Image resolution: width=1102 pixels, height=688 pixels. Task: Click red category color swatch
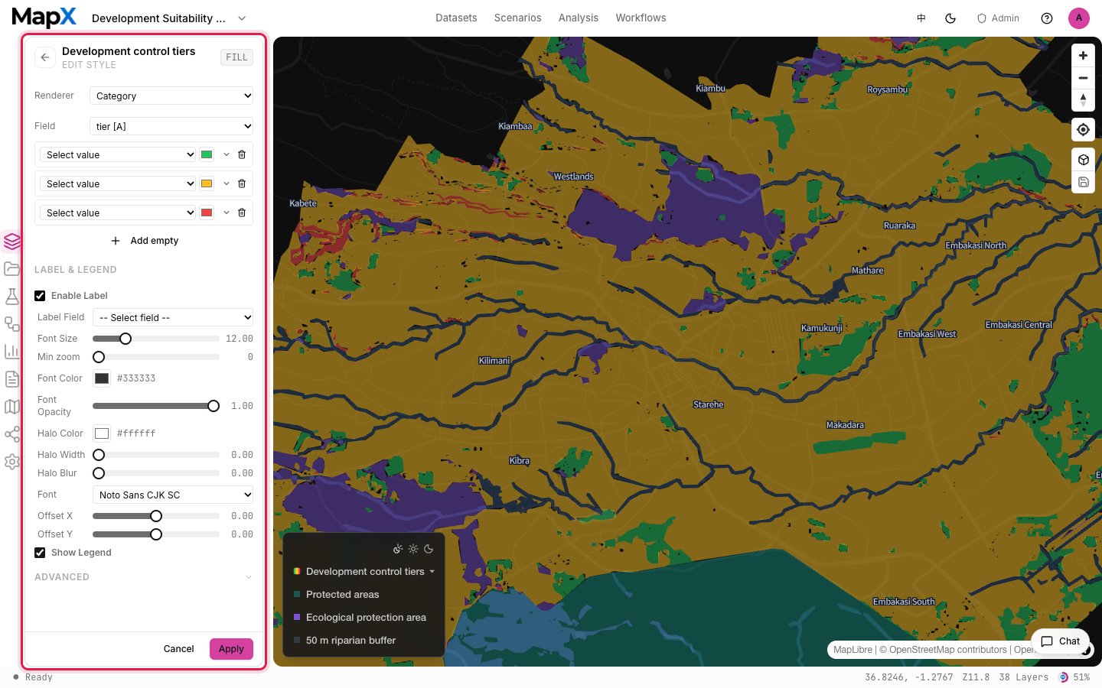(207, 213)
